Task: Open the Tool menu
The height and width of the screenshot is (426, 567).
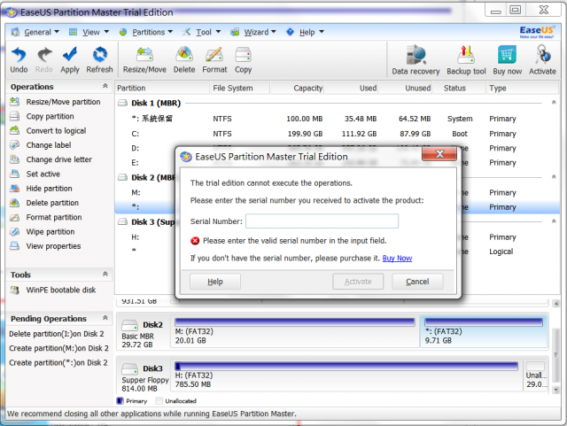Action: tap(201, 32)
